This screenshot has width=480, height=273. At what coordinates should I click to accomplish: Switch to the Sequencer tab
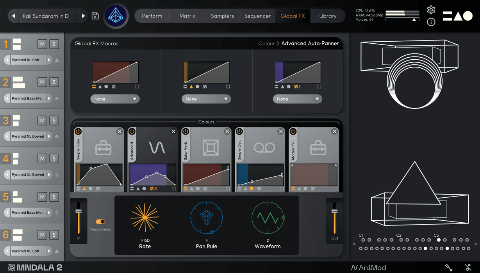point(257,16)
